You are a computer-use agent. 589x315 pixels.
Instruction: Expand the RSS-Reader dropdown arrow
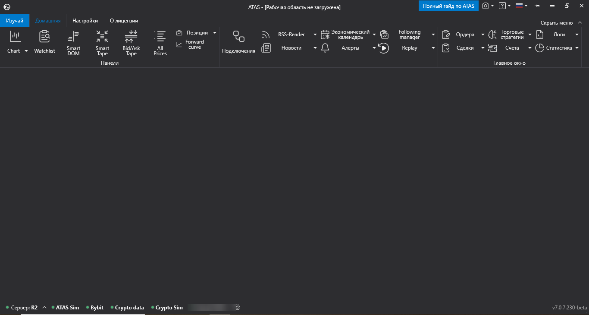pos(315,35)
